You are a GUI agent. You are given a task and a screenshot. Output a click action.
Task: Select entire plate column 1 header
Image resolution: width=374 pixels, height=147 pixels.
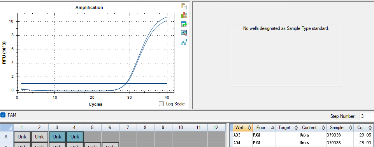click(22, 128)
